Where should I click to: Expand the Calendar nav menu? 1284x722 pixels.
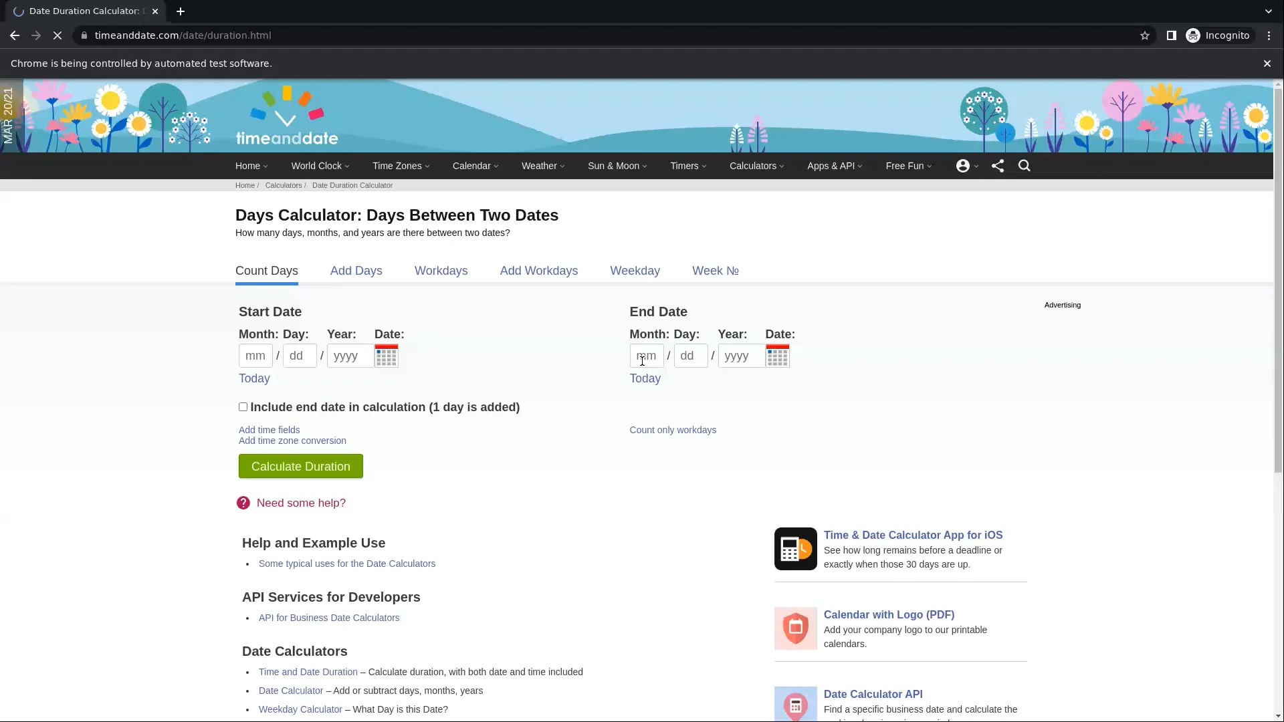click(x=475, y=166)
